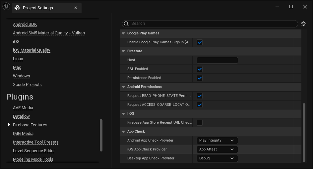313x169 pixels.
Task: Open Mac platform settings
Action: point(17,67)
